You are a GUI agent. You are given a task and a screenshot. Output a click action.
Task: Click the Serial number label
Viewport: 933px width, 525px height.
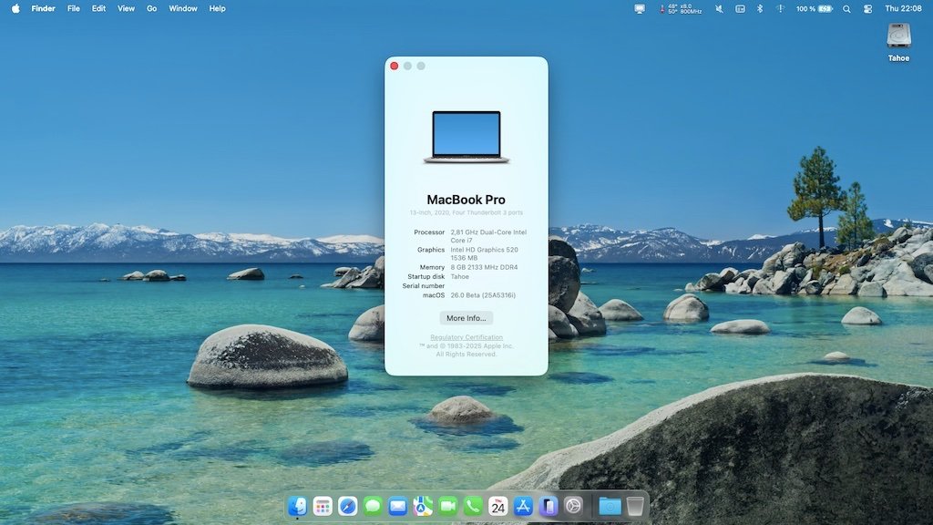423,285
